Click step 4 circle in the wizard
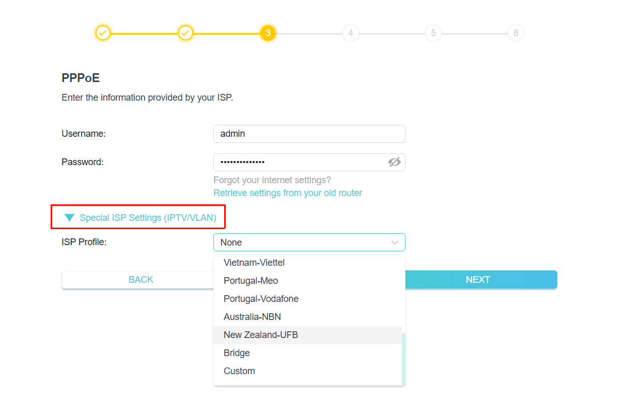This screenshot has height=418, width=625. pos(351,33)
